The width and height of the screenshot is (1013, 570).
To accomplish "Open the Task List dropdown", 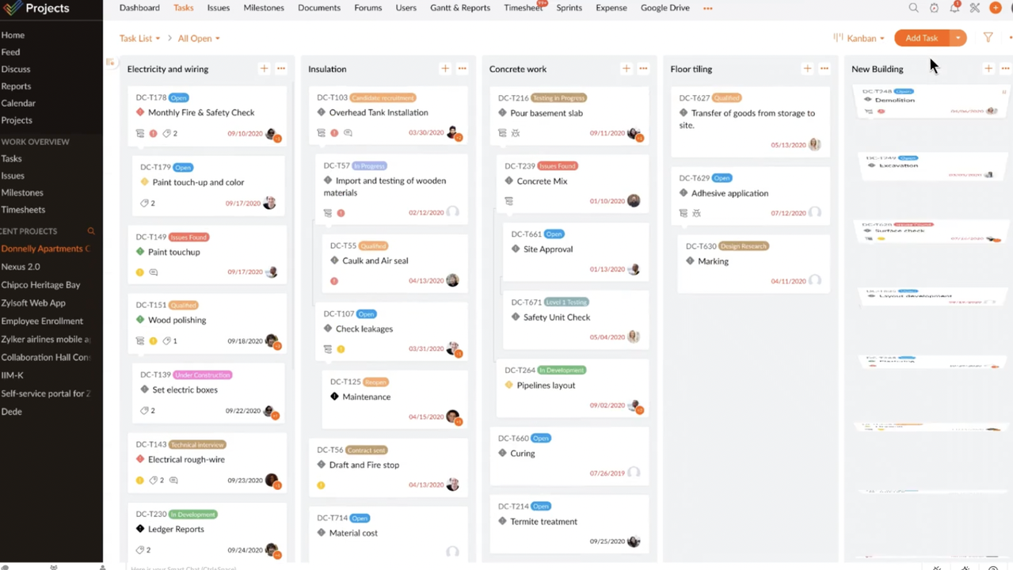I will pos(139,38).
